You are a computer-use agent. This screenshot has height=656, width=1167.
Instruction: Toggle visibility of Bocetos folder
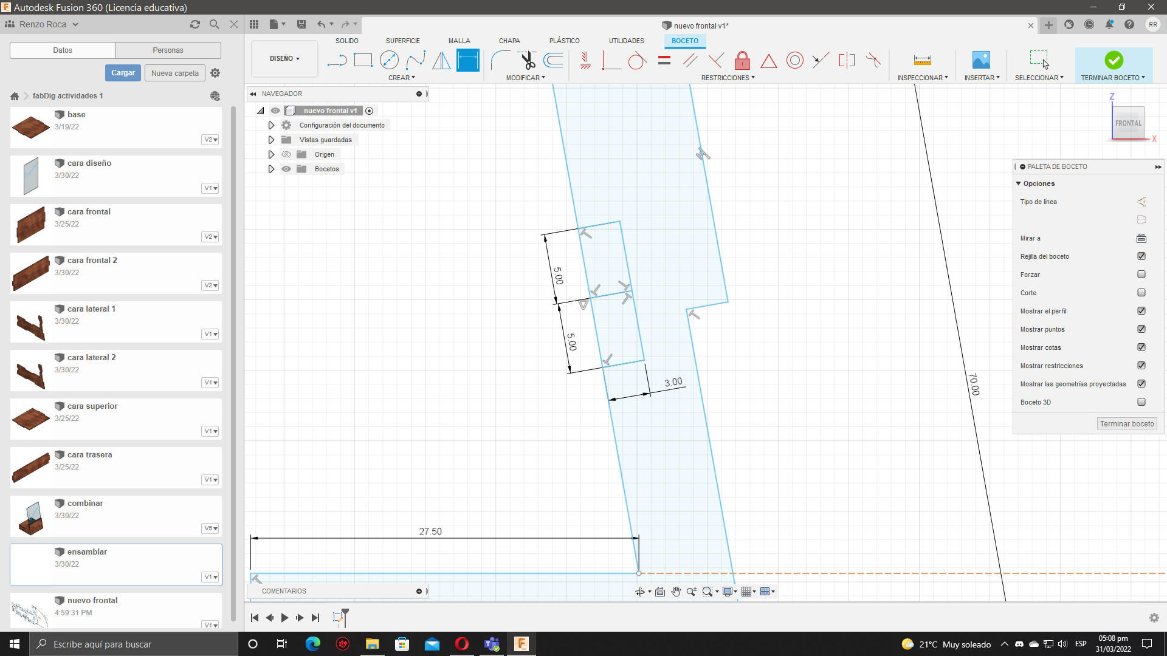[286, 169]
